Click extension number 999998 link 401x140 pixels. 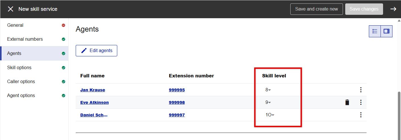pyautogui.click(x=177, y=102)
